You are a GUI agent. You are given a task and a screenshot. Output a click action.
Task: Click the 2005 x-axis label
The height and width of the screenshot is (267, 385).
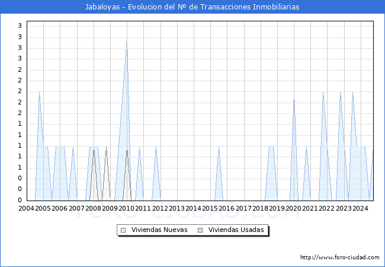[43, 208]
